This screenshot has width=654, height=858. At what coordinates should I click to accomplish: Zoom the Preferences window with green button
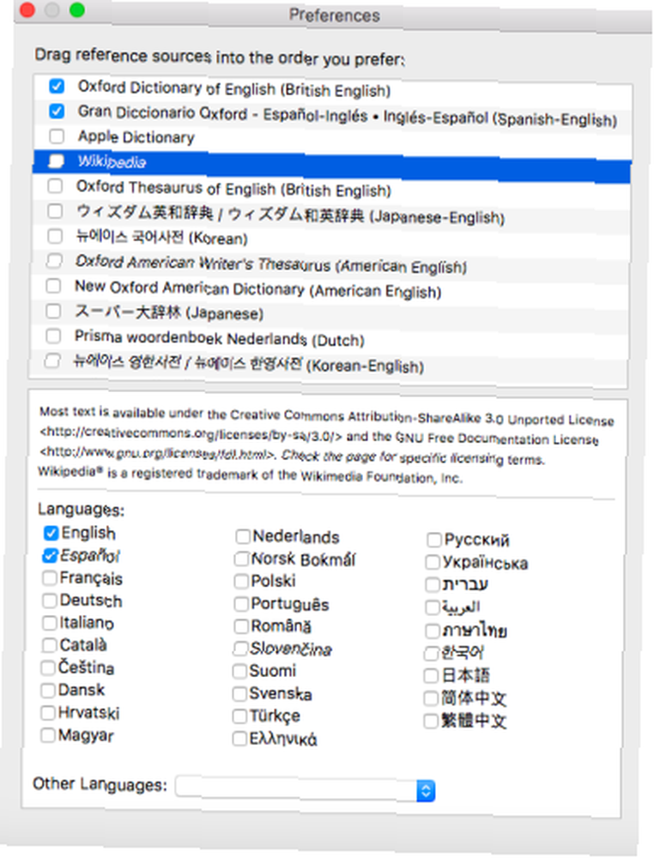(x=77, y=9)
